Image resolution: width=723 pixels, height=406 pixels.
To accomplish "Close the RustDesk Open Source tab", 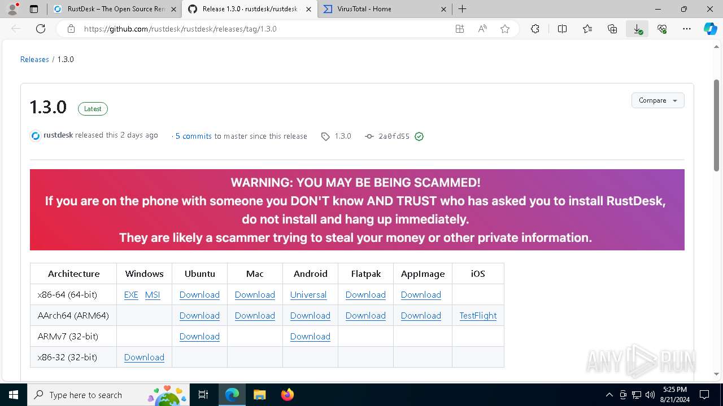I will tap(173, 9).
